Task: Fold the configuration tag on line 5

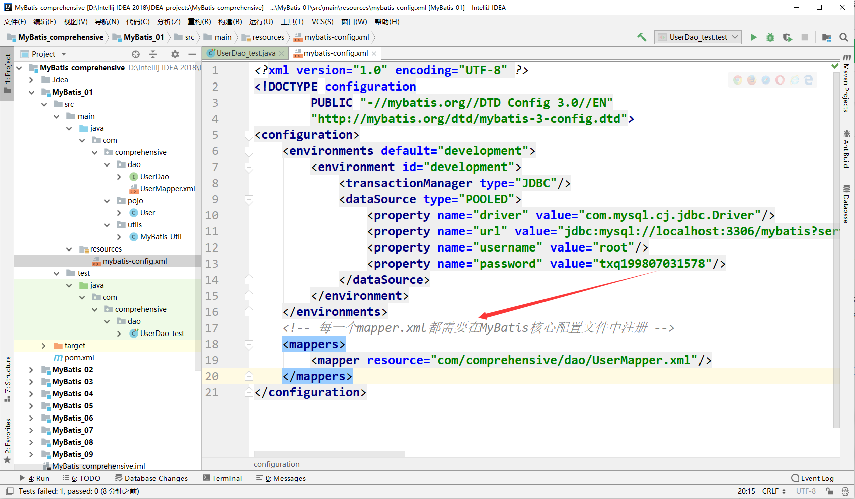Action: (x=249, y=135)
